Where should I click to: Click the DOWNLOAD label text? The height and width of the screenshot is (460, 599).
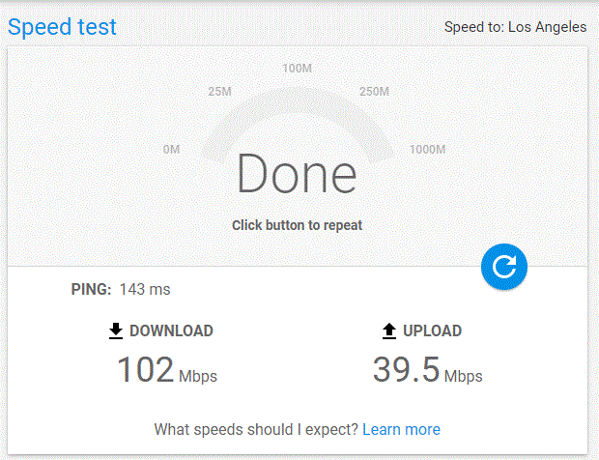pyautogui.click(x=171, y=331)
